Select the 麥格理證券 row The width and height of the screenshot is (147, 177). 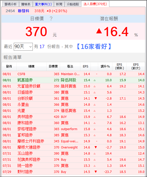pos(73,129)
